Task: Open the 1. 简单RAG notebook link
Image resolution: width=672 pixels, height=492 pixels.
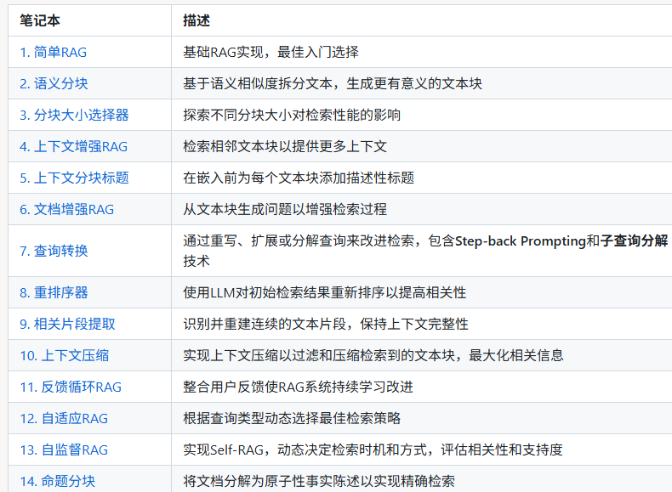Action: 53,52
